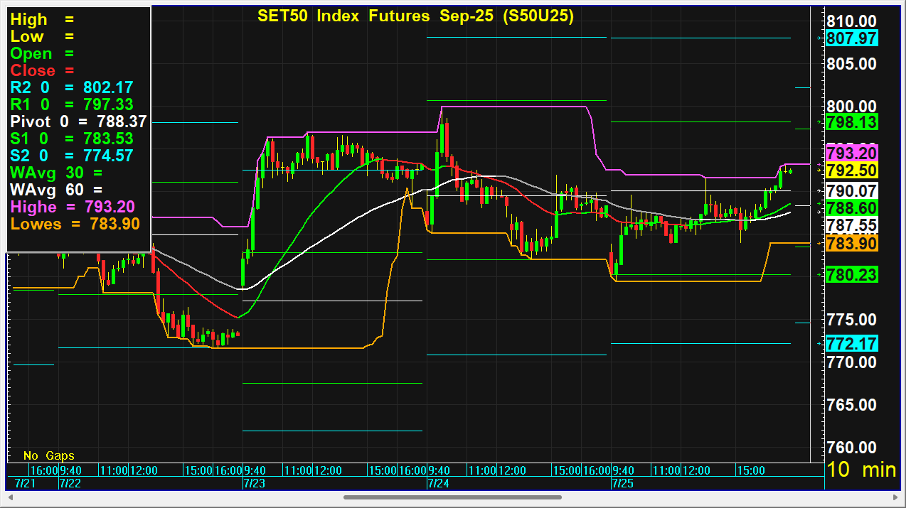Select the 10 min interval label

click(x=862, y=469)
